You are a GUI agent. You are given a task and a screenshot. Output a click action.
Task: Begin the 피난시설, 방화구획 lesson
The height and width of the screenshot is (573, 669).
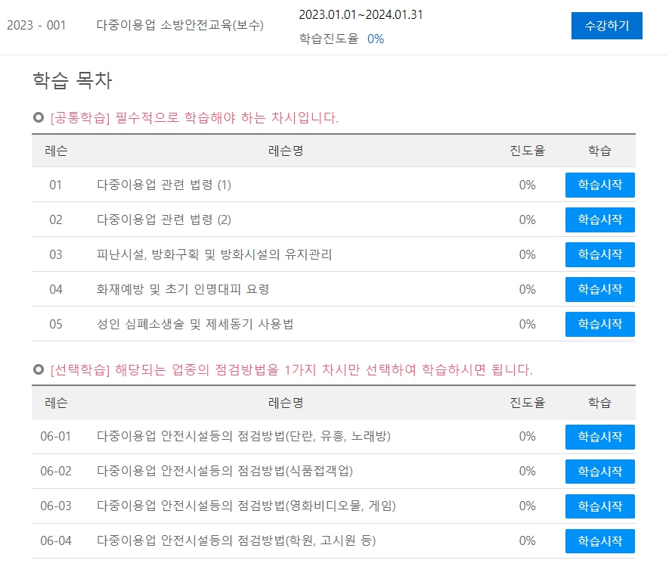point(599,254)
